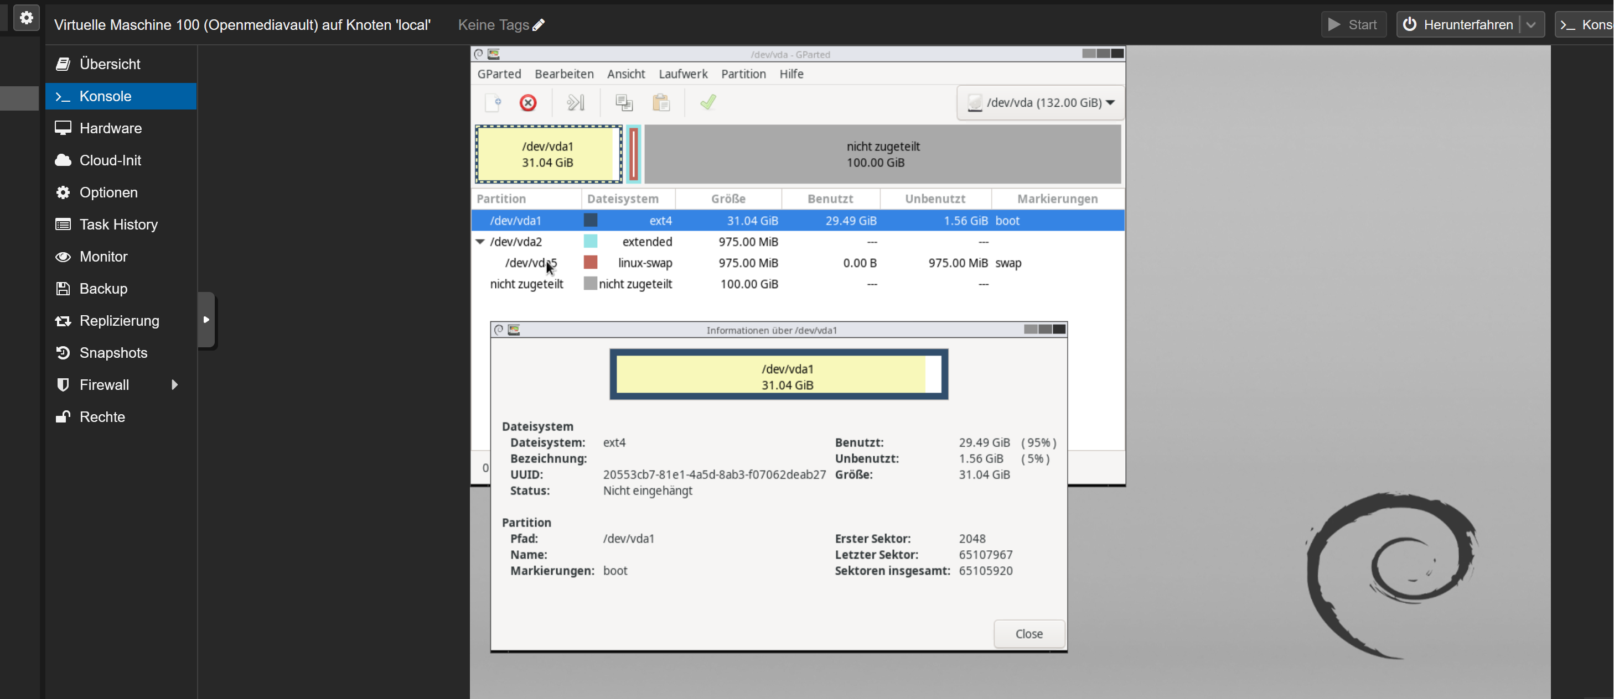The height and width of the screenshot is (699, 1614).
Task: Click the gear icon at top left
Action: click(27, 18)
